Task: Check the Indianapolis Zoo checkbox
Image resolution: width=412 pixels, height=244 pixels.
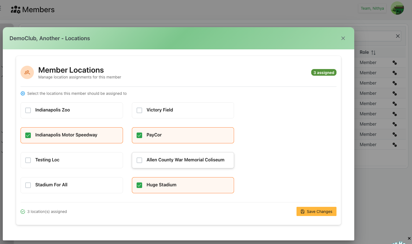Action: (28, 110)
